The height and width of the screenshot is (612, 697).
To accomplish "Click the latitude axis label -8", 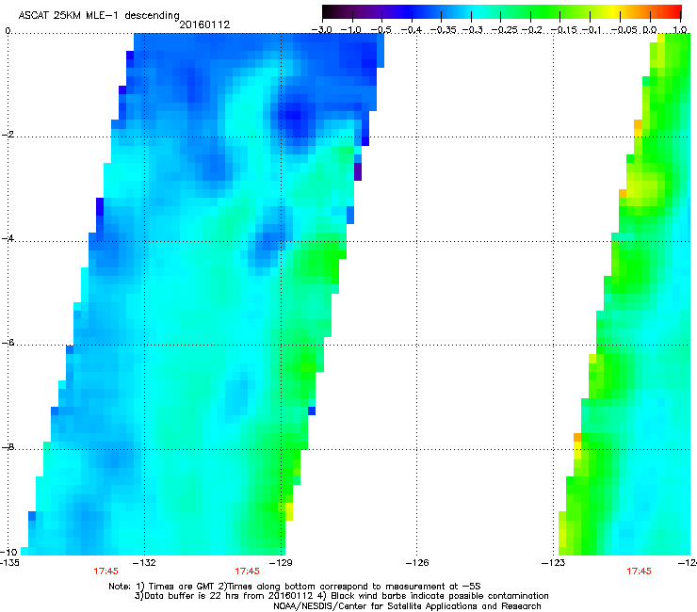I will point(8,446).
